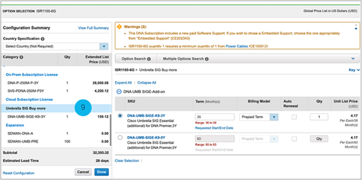Click Reset Configuration link
The height and width of the screenshot is (180, 362).
point(19,173)
